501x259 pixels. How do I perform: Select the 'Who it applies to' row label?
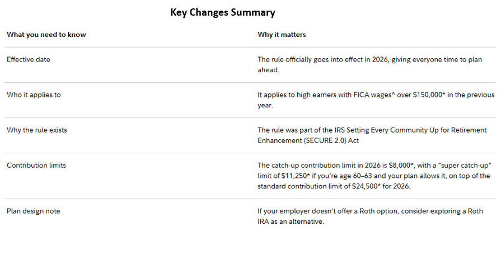34,95
